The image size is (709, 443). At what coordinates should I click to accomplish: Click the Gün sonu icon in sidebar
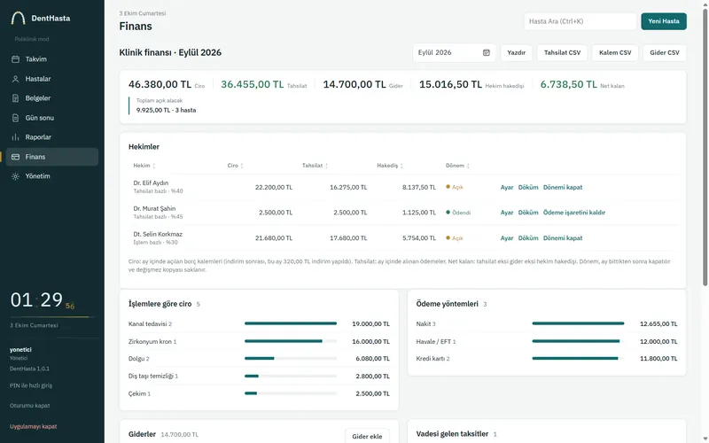click(x=15, y=118)
